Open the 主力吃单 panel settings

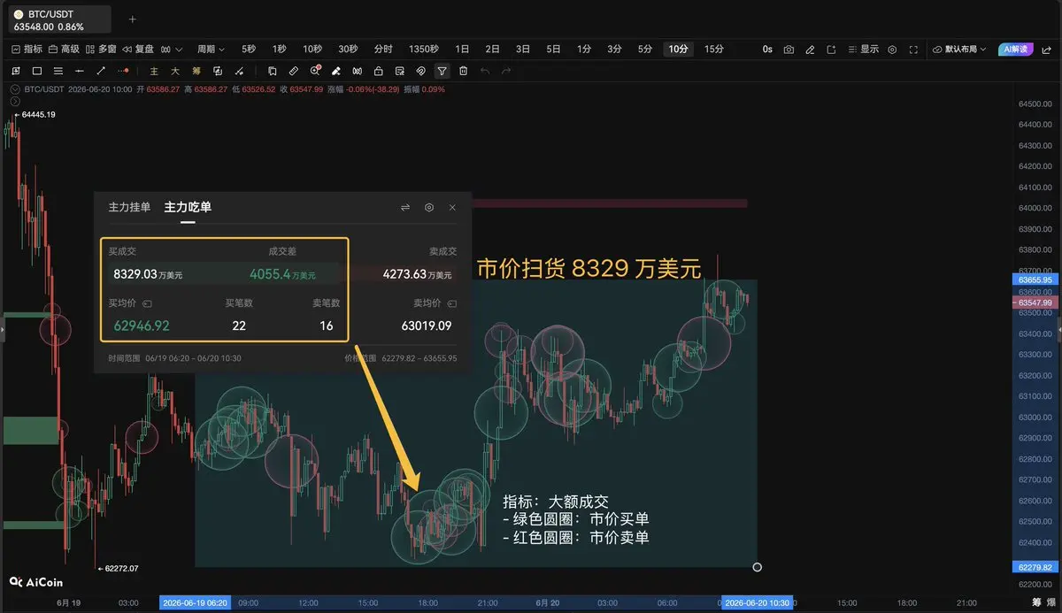click(429, 207)
